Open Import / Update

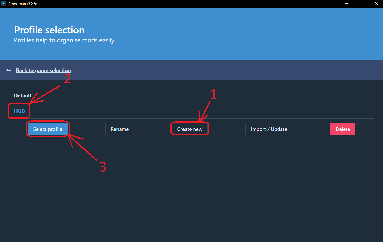click(269, 129)
